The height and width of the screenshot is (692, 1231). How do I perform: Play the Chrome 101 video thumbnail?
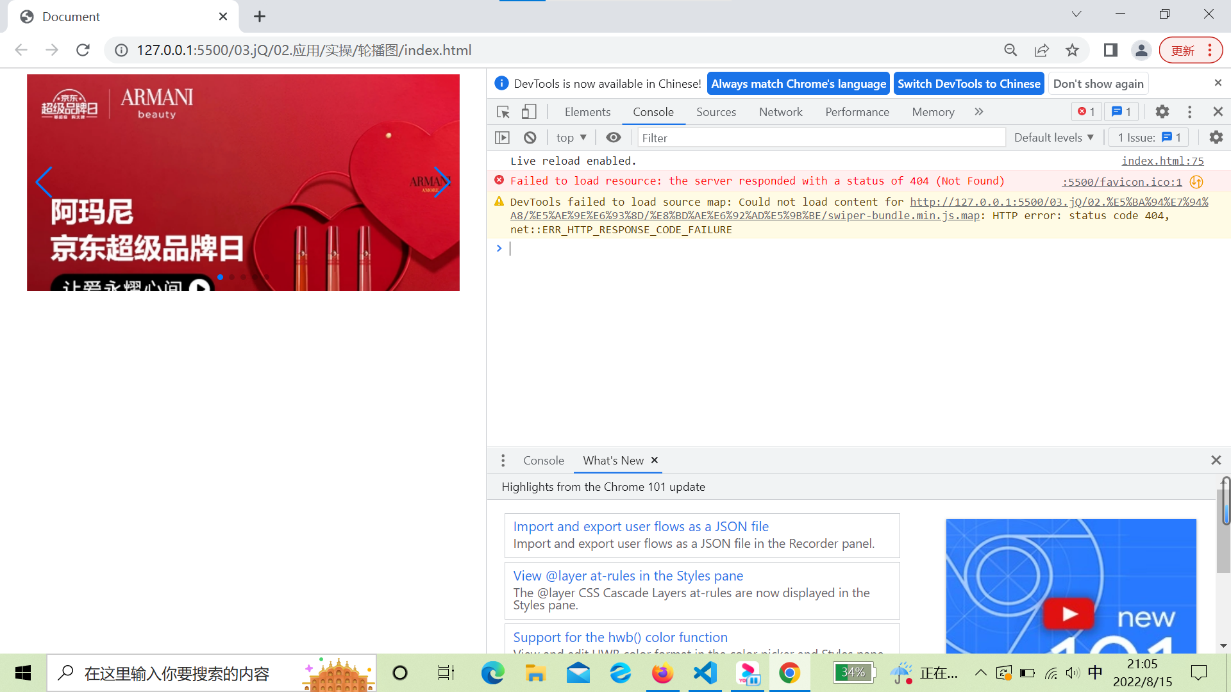(1069, 614)
